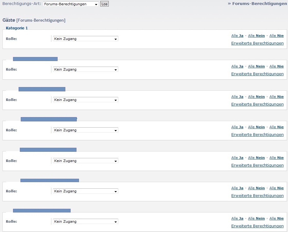Expand the Rolle dropdown in the sixth block
288x232 pixels.
(x=85, y=191)
